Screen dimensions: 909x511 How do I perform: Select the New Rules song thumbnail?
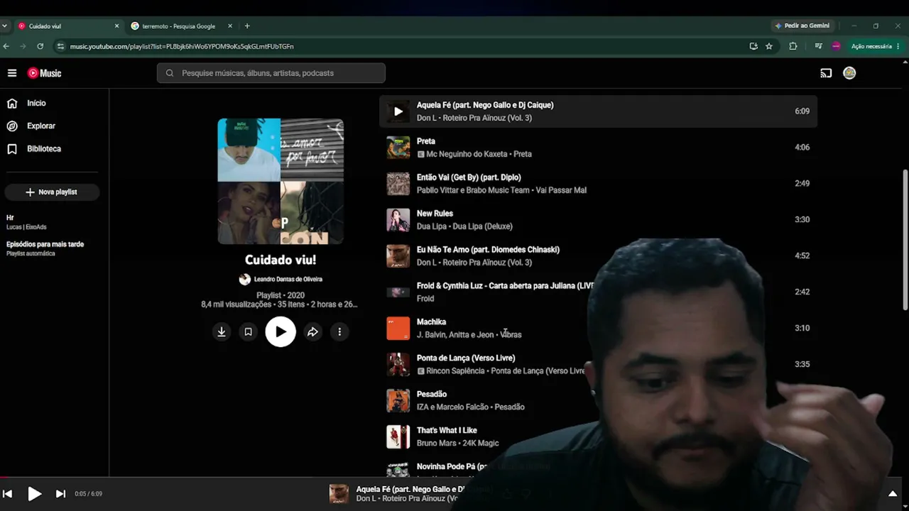pos(398,220)
